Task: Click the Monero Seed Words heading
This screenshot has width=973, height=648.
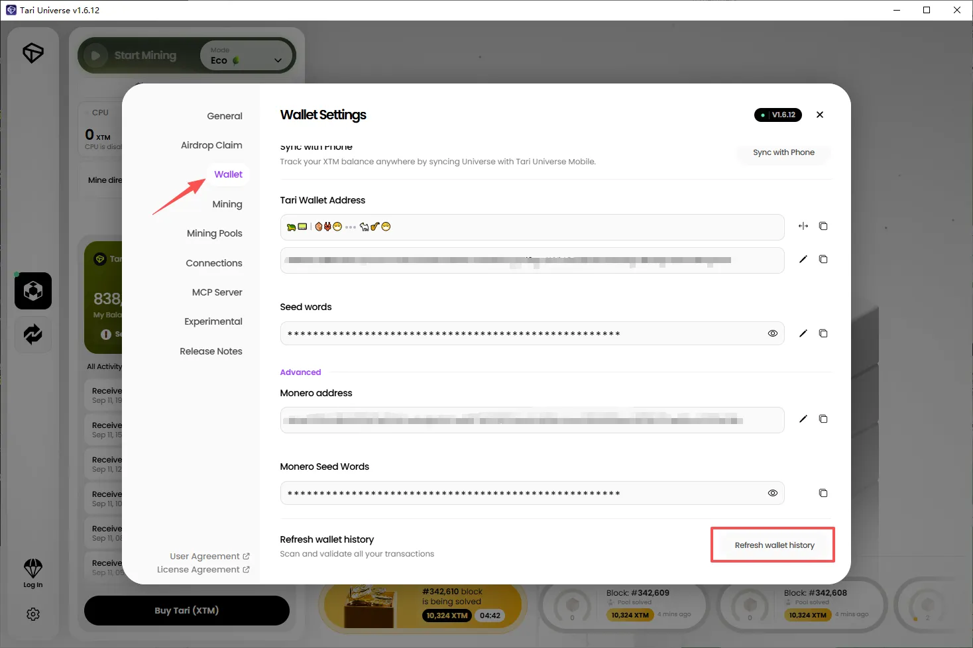Action: (x=324, y=466)
